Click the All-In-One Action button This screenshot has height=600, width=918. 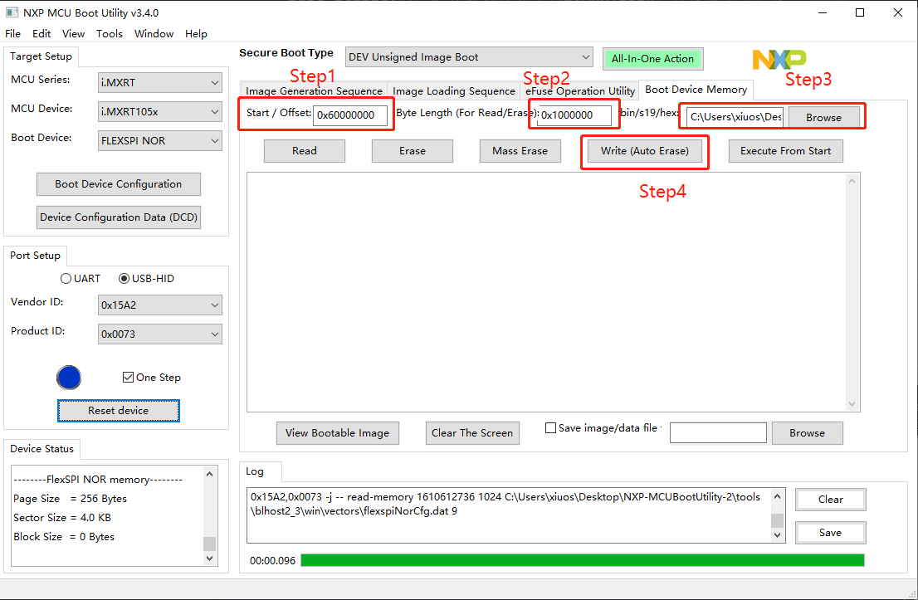[652, 59]
